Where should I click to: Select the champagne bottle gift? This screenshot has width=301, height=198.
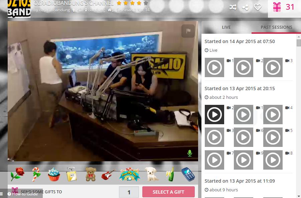pos(170,174)
